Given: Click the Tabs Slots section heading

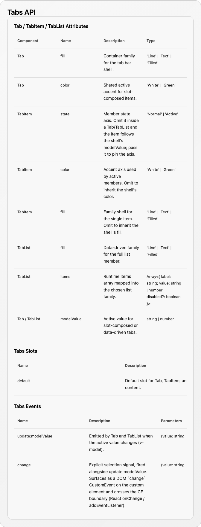Looking at the screenshot, I should coord(25,351).
